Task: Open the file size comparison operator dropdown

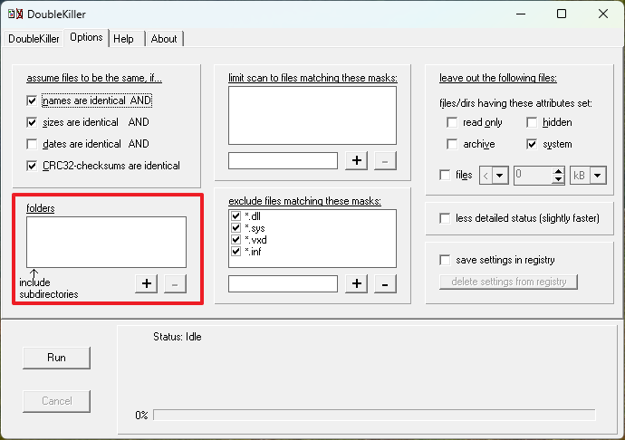Action: (500, 176)
